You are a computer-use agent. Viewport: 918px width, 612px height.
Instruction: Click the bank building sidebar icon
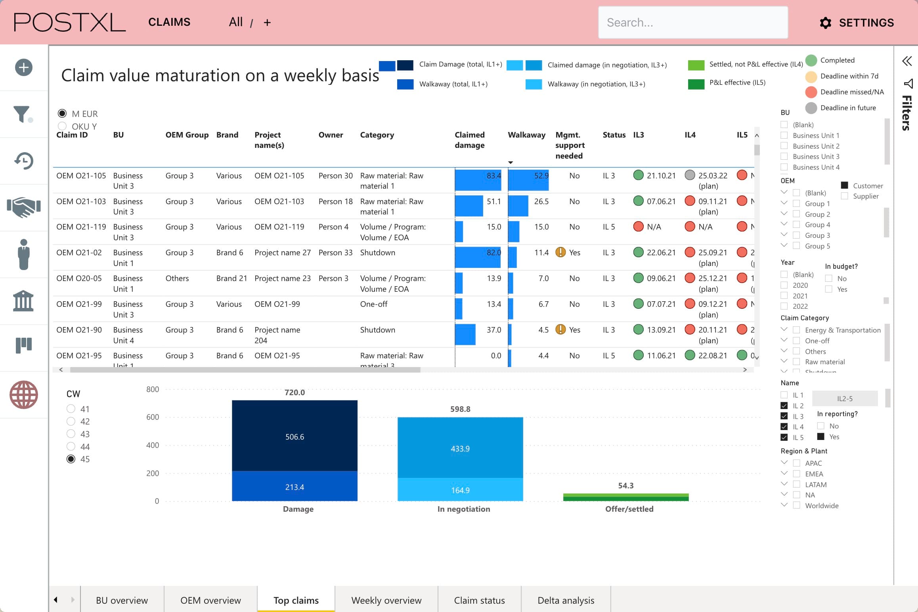[23, 301]
